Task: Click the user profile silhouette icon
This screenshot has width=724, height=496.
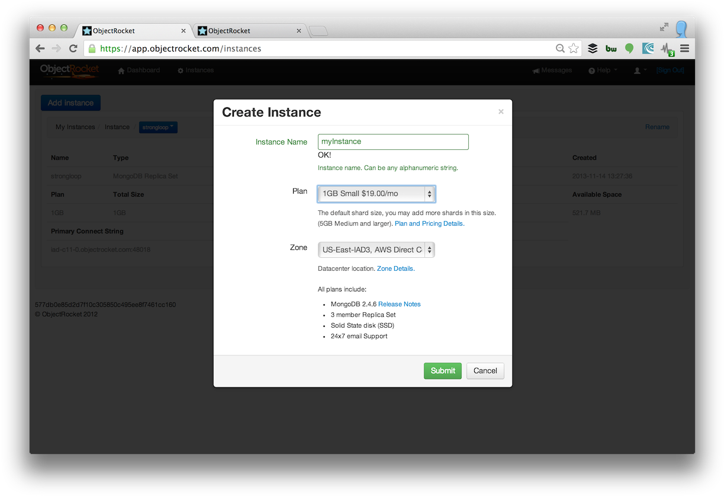Action: [x=637, y=70]
